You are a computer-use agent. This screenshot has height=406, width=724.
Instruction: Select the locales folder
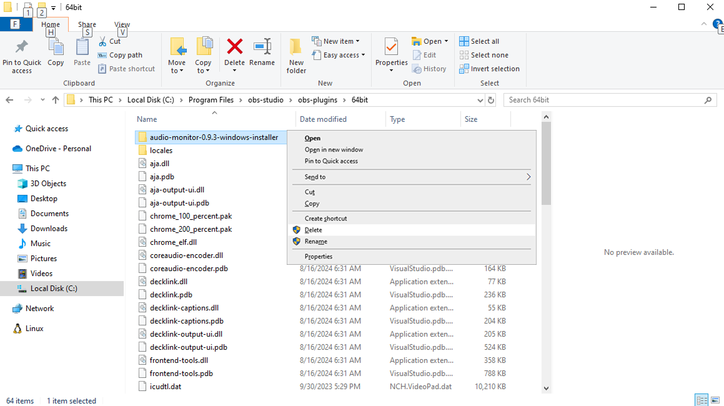point(161,150)
